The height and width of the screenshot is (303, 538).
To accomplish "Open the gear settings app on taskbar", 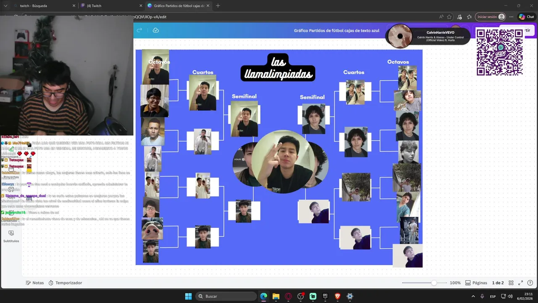I will point(350,296).
